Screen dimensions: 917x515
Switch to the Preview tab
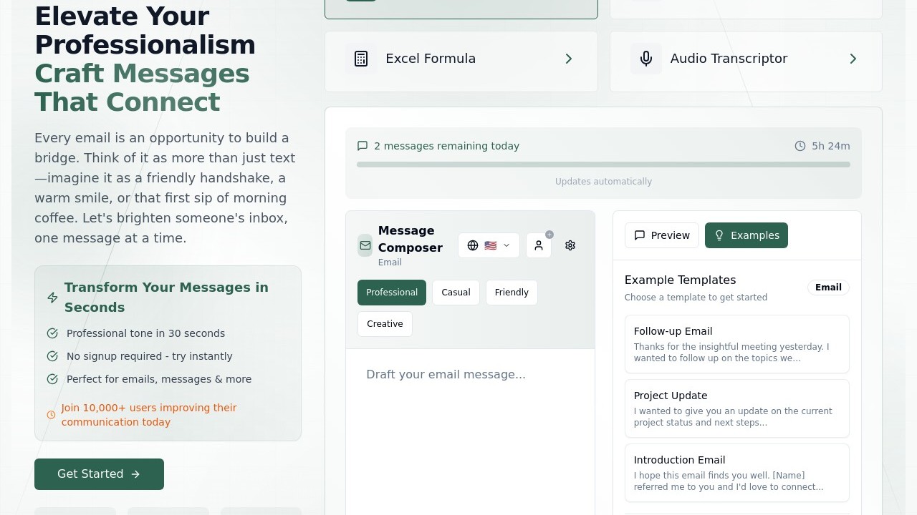(x=661, y=235)
